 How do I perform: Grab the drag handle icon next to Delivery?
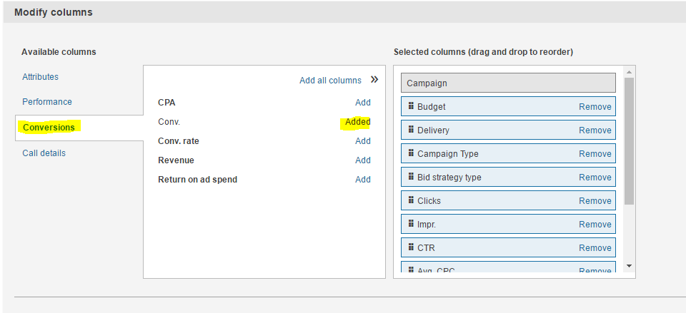pyautogui.click(x=411, y=129)
